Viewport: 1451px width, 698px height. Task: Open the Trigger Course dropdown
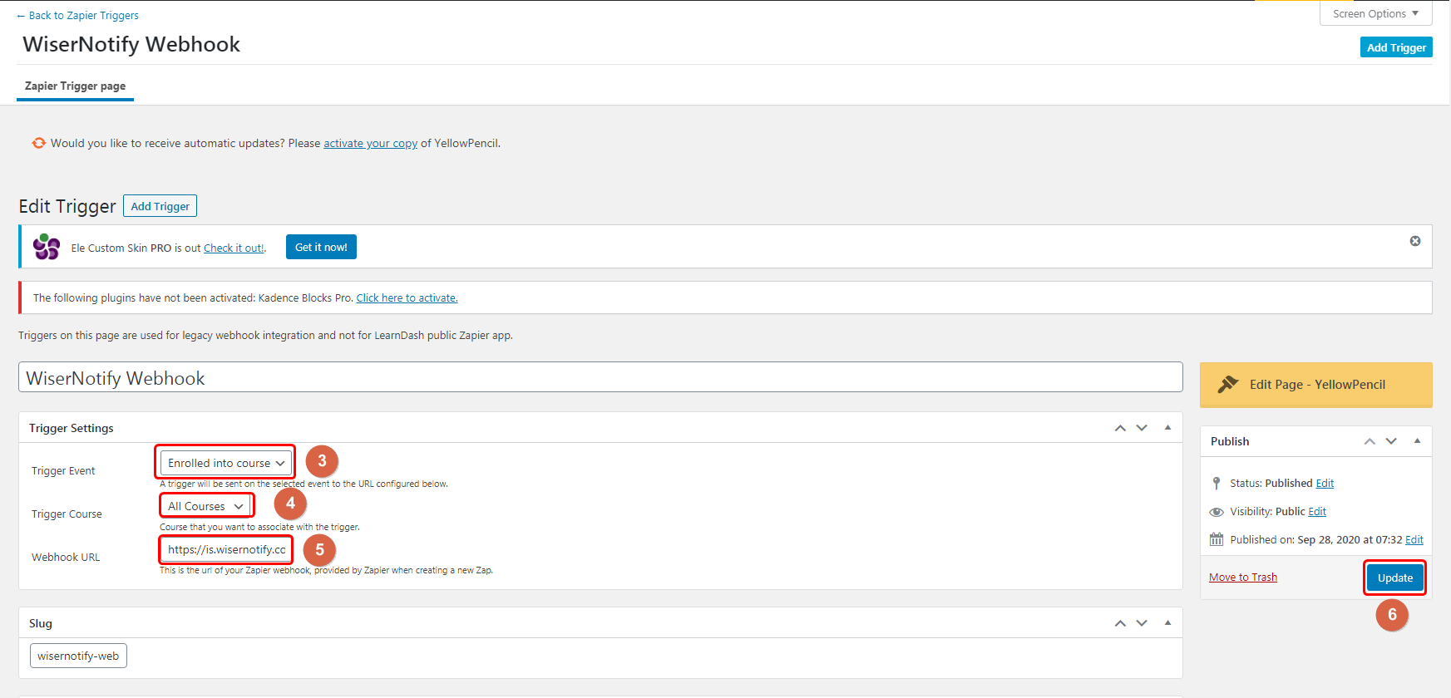pos(205,506)
